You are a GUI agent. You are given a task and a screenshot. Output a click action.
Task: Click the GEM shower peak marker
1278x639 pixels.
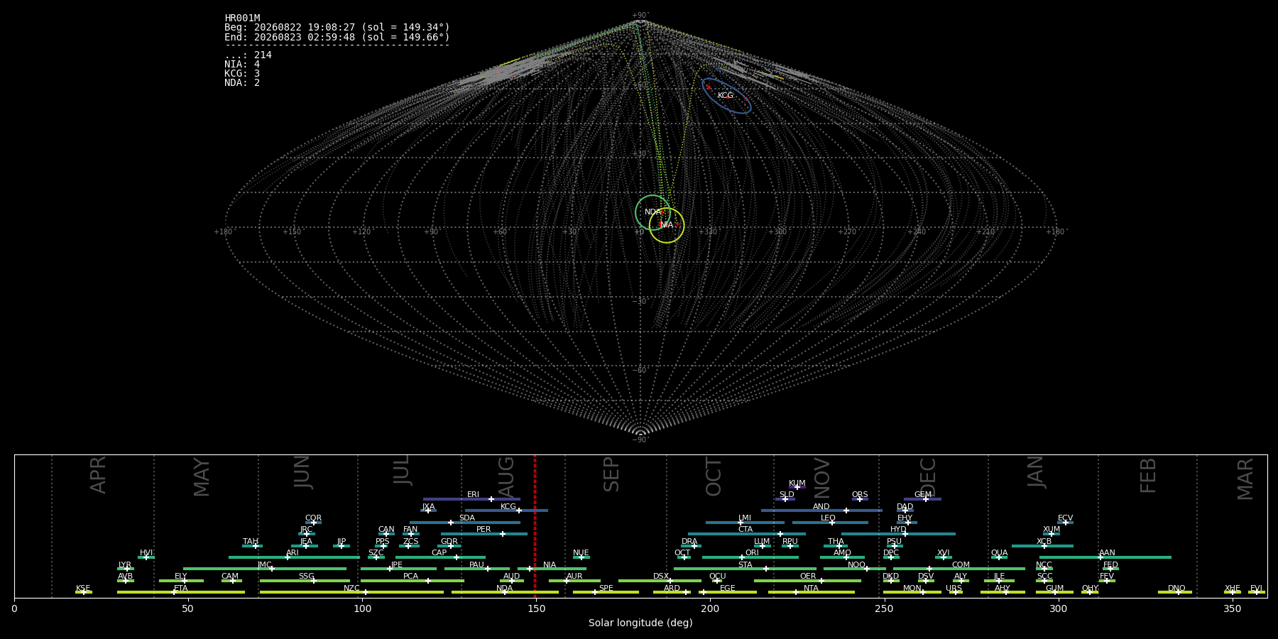tap(925, 499)
